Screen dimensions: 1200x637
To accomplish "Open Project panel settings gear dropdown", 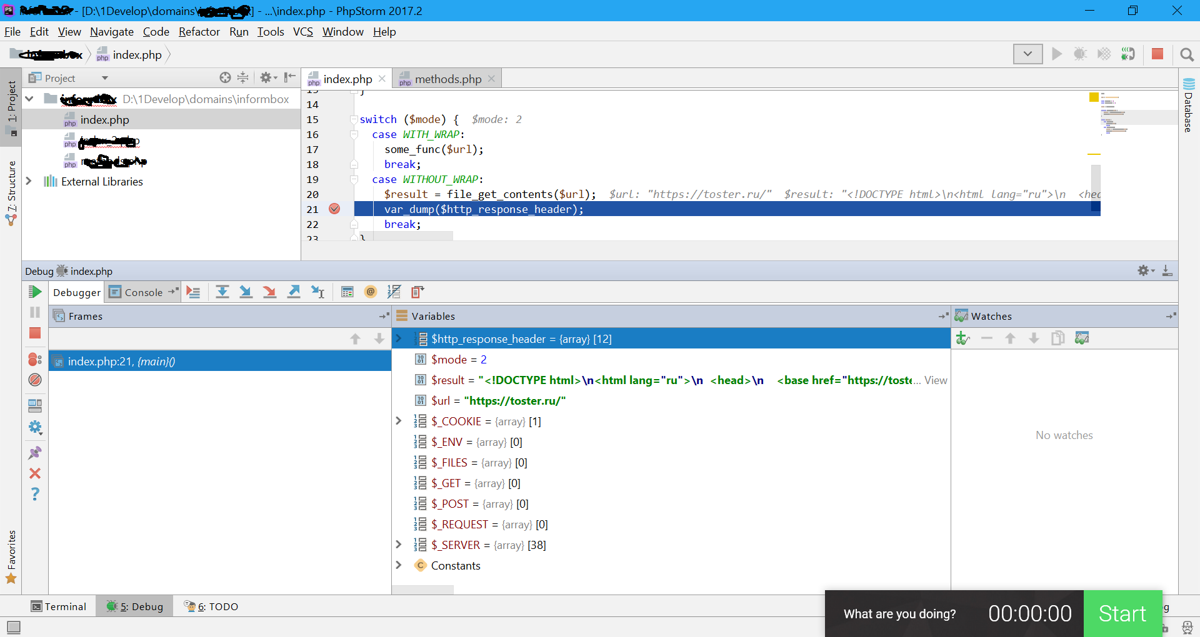I will pyautogui.click(x=269, y=77).
